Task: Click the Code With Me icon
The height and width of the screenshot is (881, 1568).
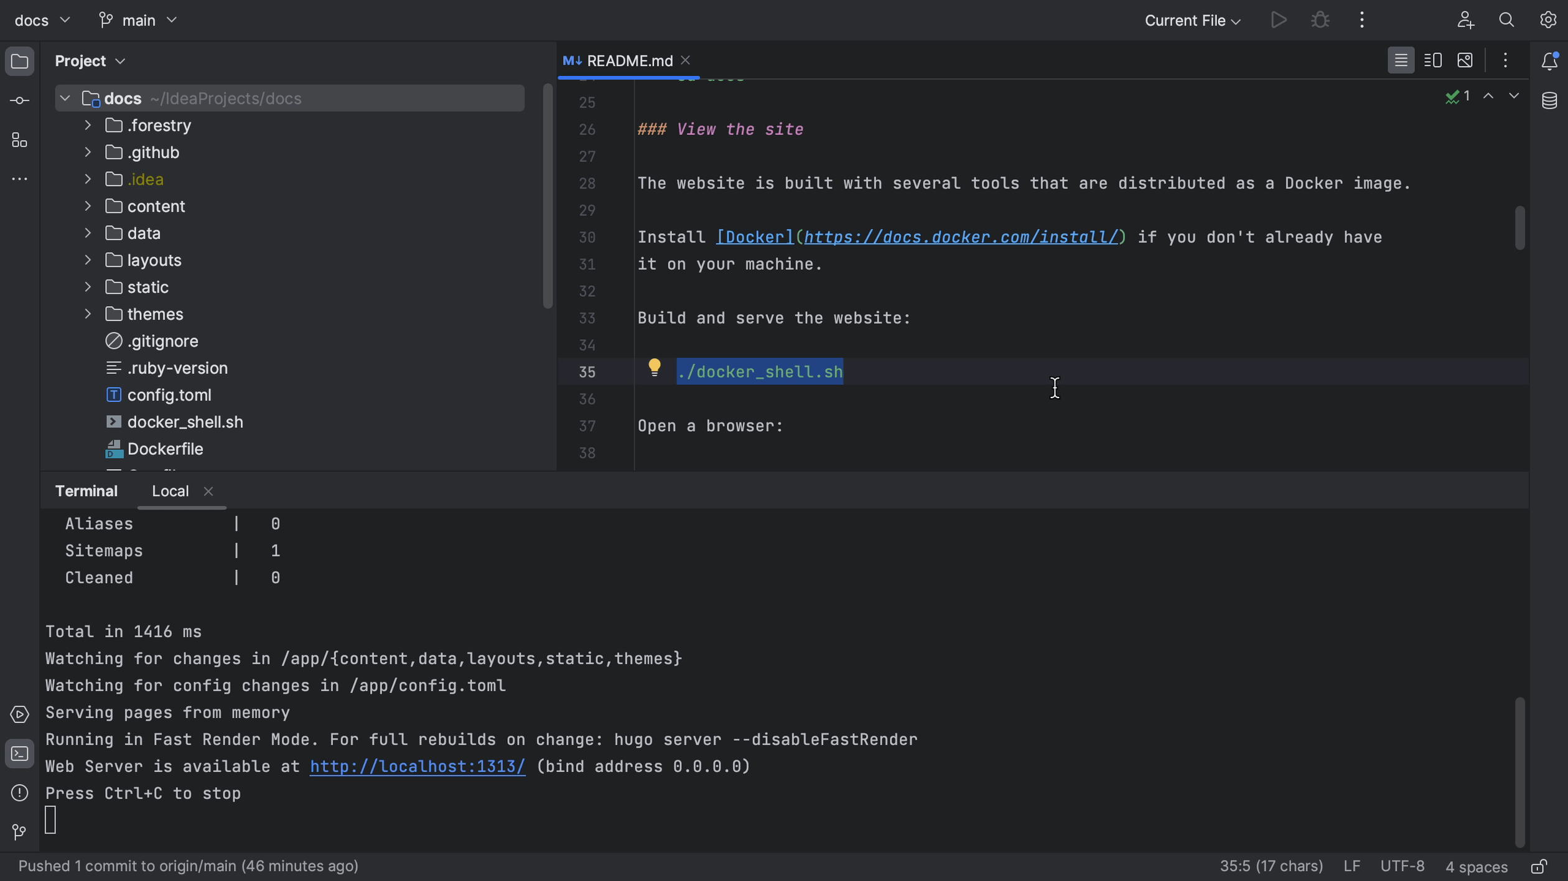Action: click(1465, 20)
